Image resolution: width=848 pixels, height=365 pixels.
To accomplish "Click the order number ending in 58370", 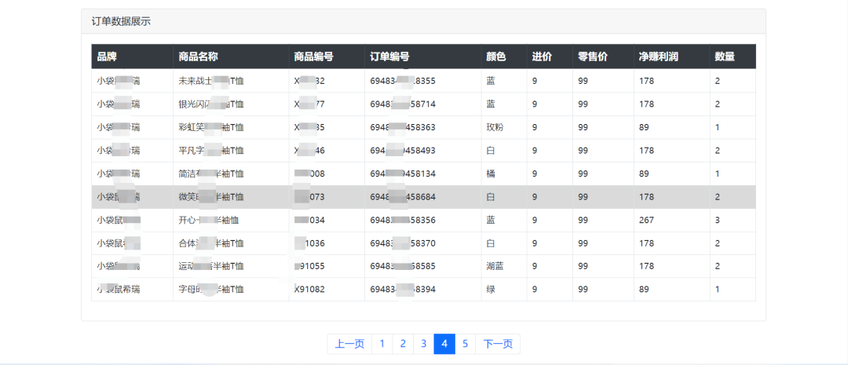I will (x=403, y=244).
